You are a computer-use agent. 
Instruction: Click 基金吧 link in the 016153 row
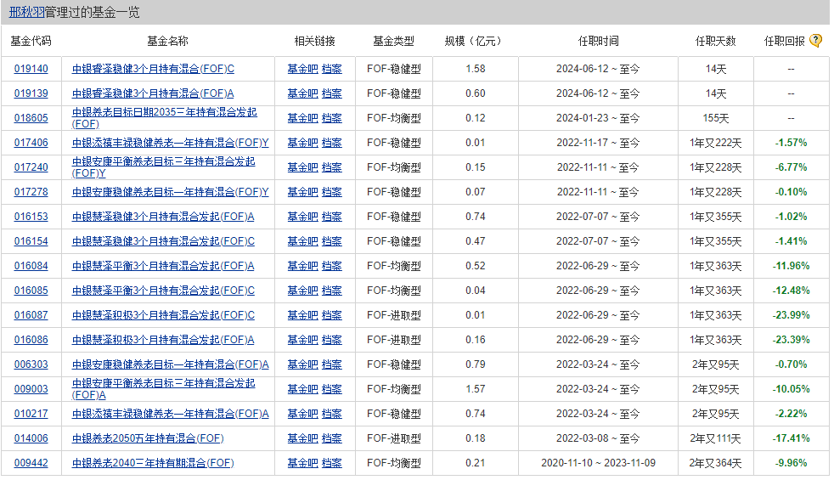(x=302, y=217)
